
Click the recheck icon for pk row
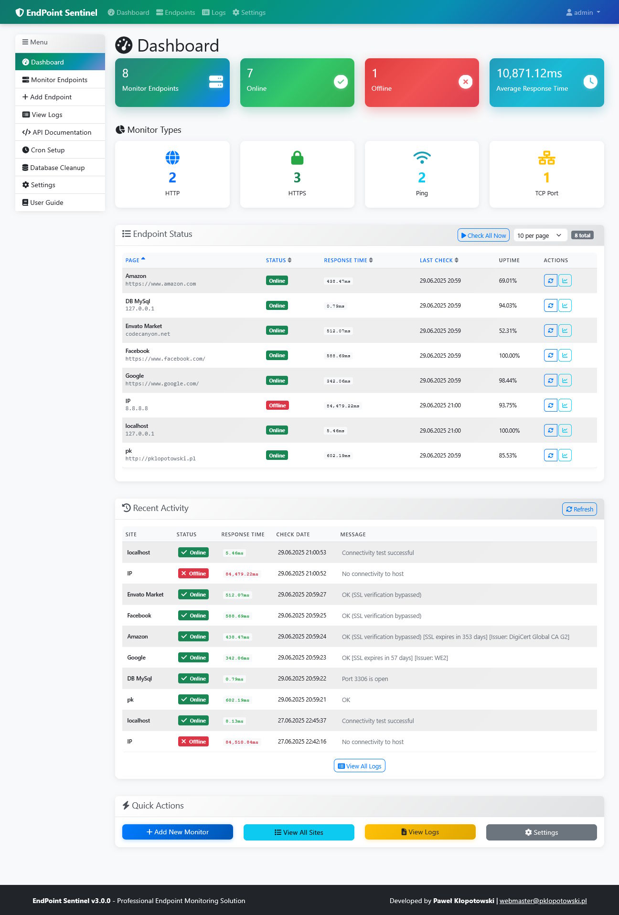tap(550, 456)
